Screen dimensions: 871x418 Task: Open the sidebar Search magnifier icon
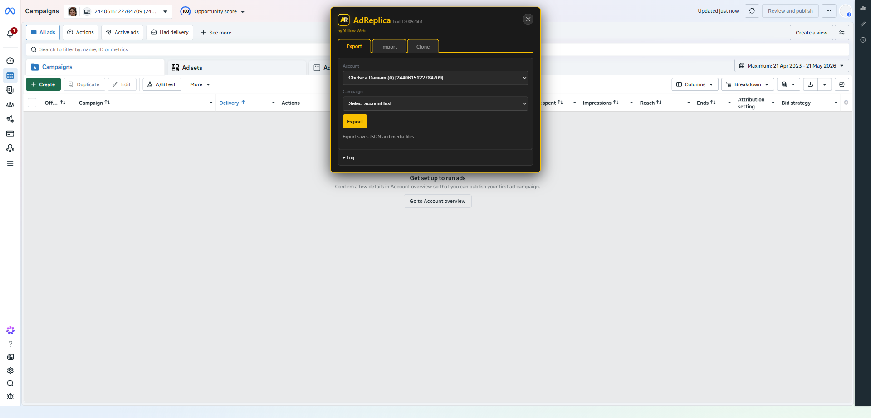[x=10, y=384]
